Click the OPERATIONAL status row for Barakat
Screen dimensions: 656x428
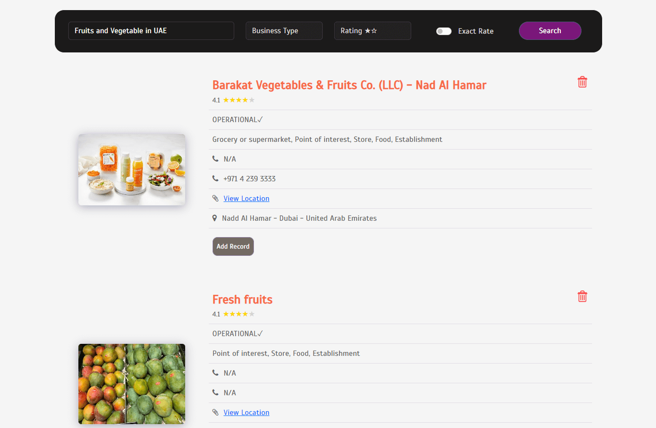(237, 119)
